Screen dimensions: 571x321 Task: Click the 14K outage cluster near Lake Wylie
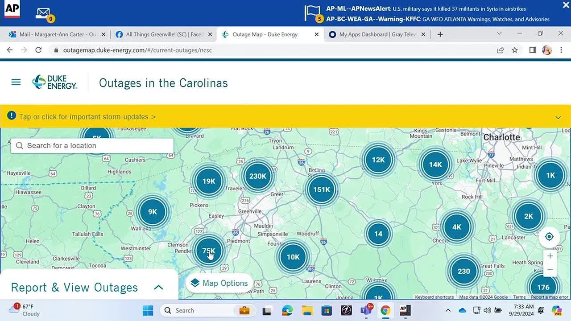click(435, 165)
